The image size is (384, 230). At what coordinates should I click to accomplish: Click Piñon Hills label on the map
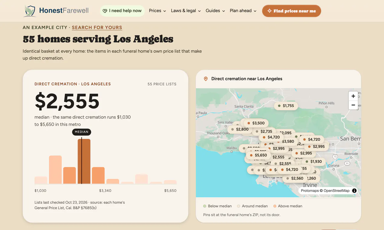click(x=327, y=103)
